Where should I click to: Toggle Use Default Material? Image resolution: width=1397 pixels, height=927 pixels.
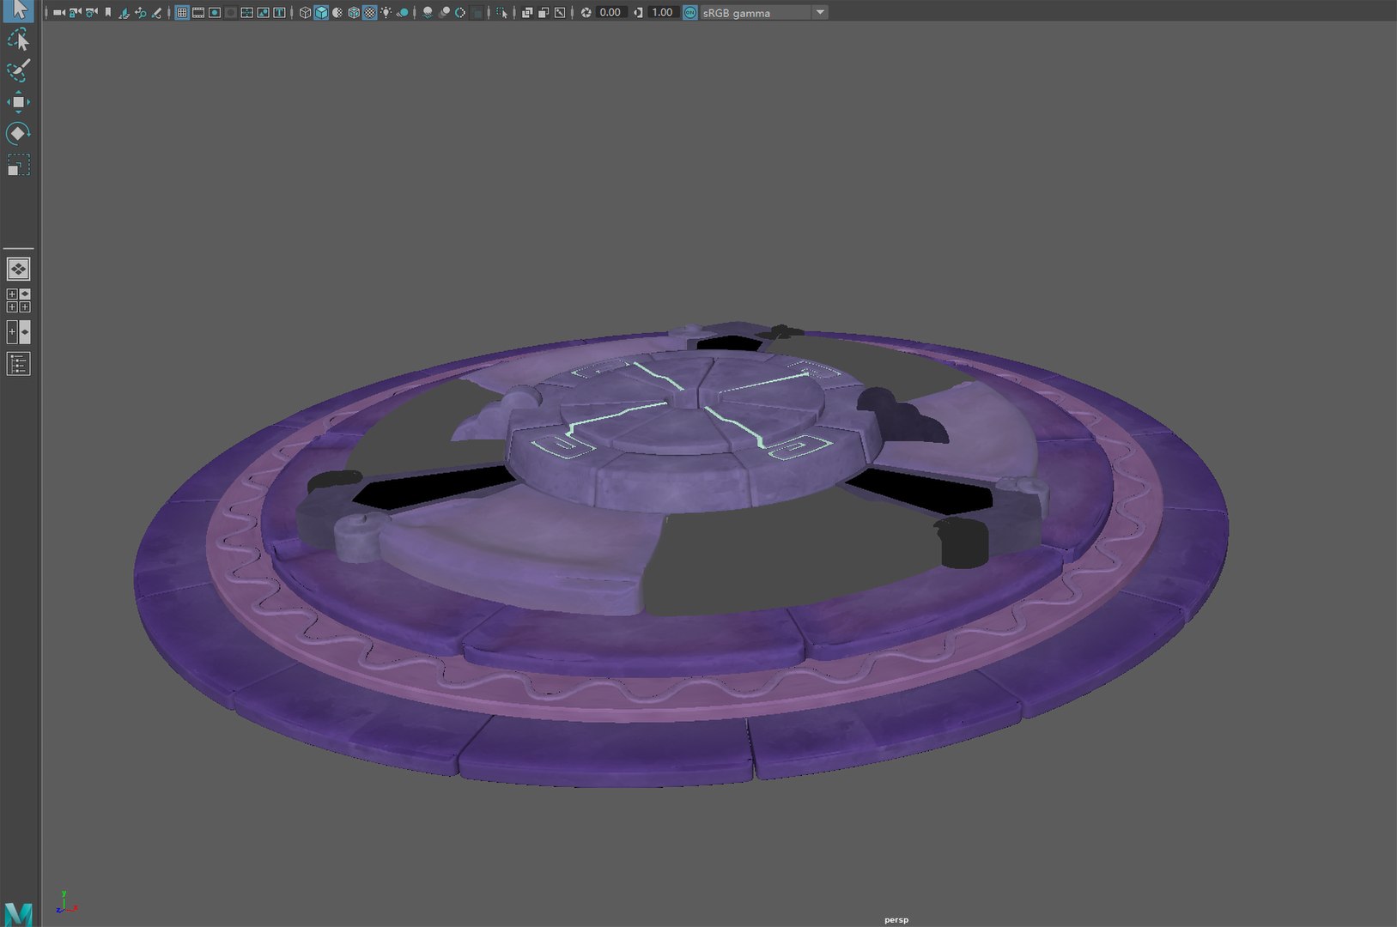337,12
